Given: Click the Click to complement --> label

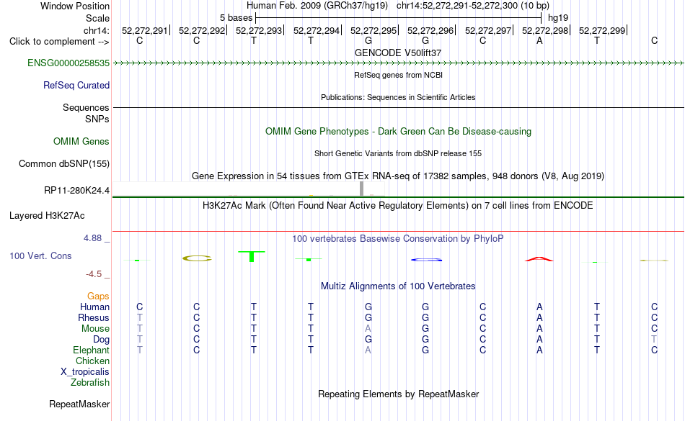Looking at the screenshot, I should point(59,42).
